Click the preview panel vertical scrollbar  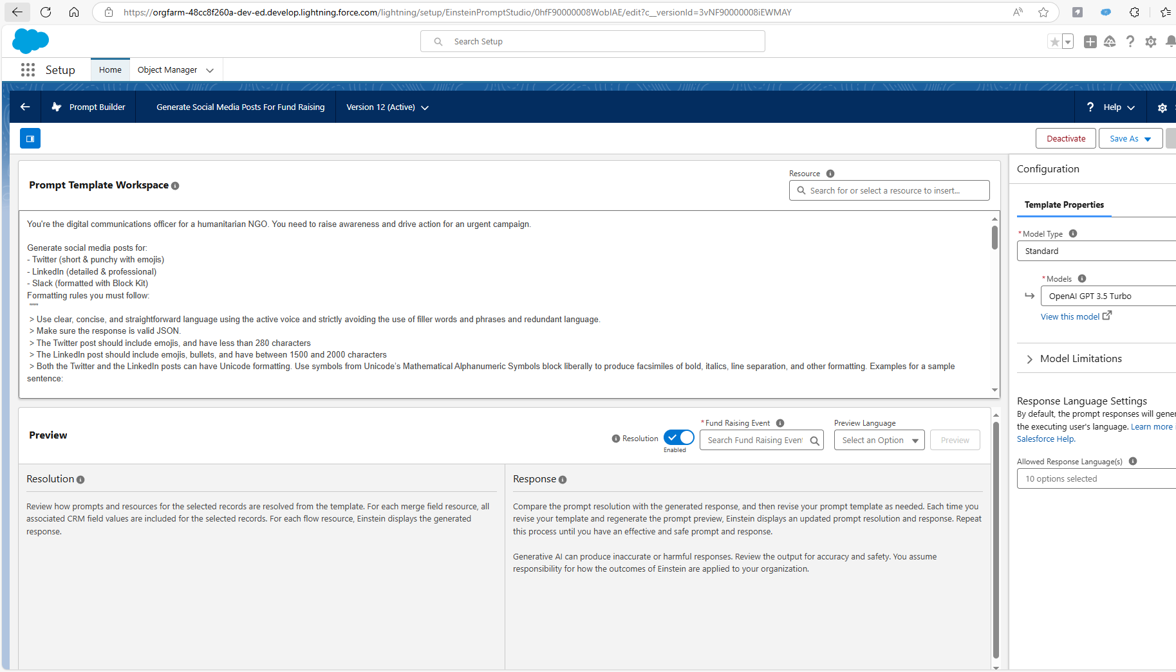[x=996, y=540]
